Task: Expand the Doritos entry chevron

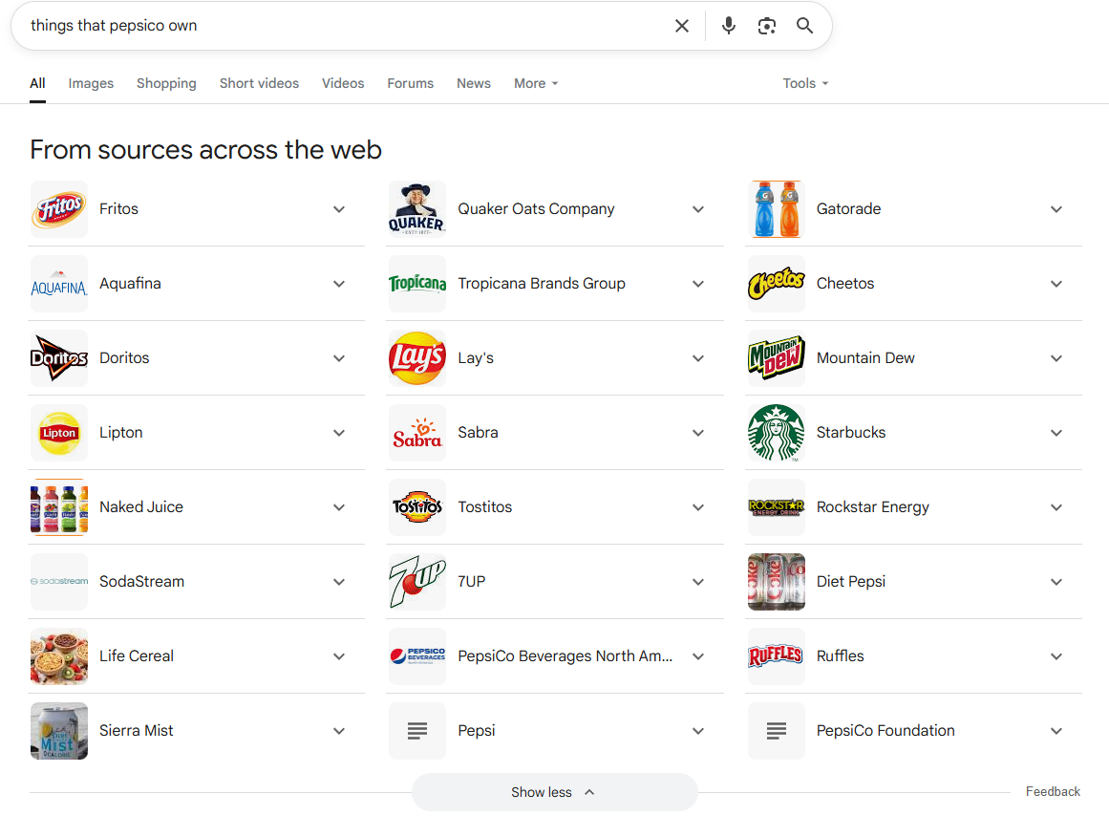Action: (339, 358)
